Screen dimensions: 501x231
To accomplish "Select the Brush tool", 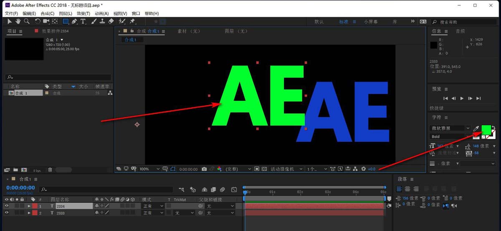I will click(x=94, y=21).
